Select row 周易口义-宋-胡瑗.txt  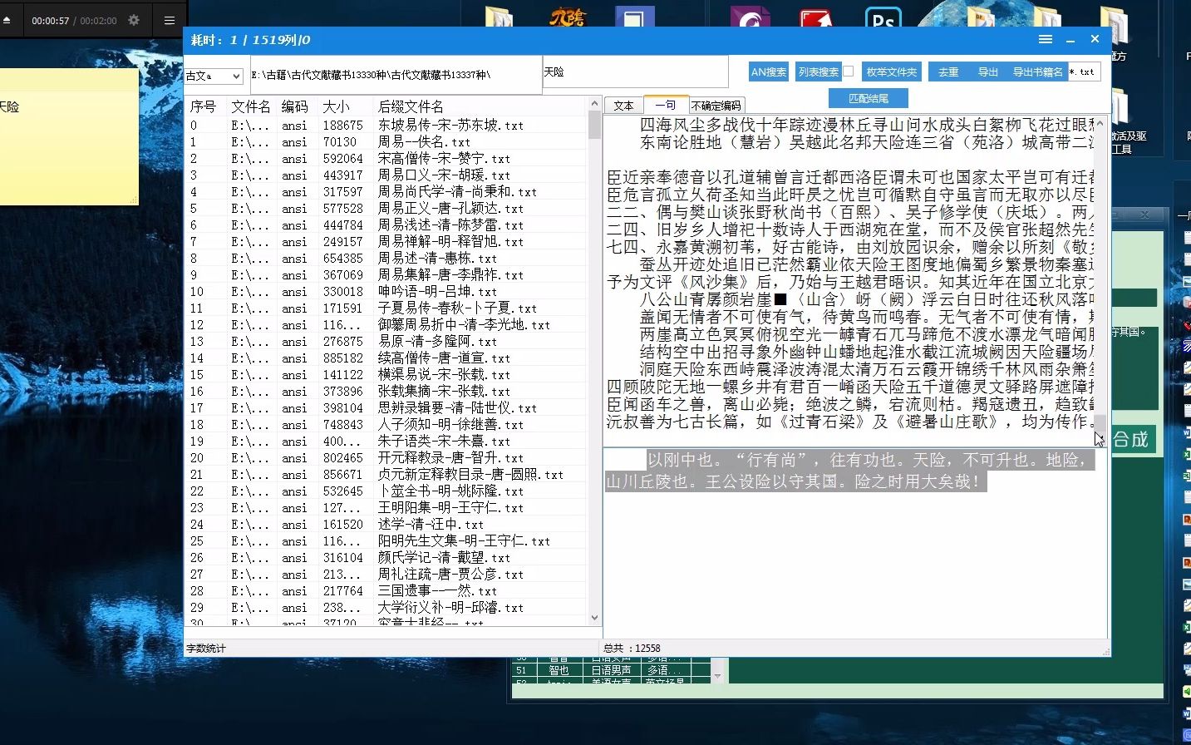coord(386,175)
